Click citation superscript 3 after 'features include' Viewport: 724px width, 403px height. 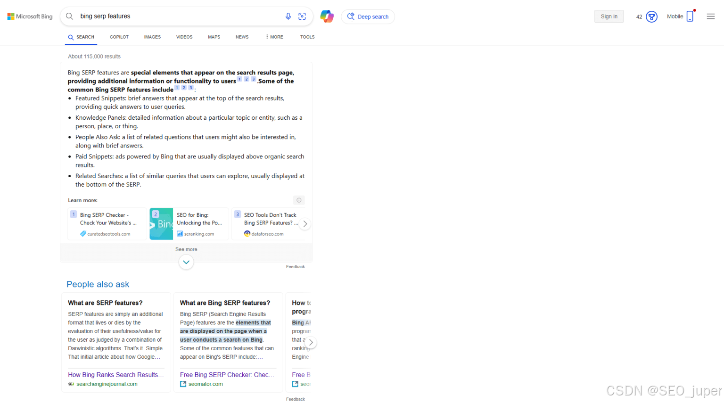tap(191, 88)
